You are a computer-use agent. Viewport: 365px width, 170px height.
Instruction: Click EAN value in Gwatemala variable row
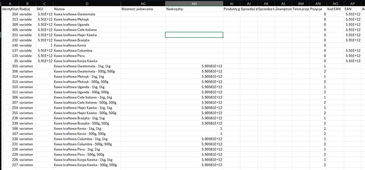tap(352, 14)
